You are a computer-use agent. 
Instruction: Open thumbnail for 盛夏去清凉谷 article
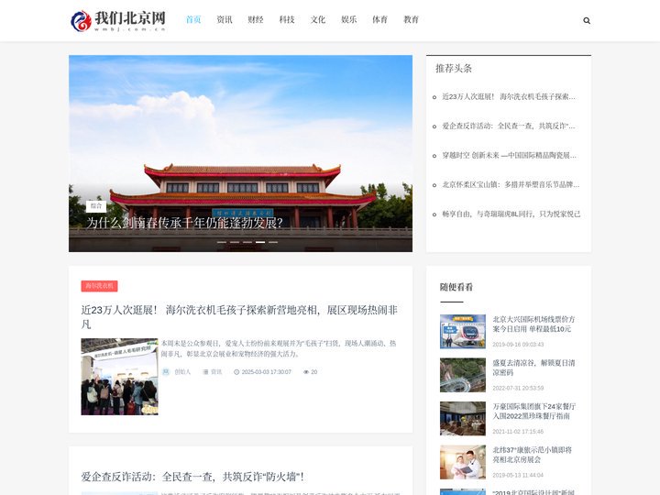coord(463,375)
